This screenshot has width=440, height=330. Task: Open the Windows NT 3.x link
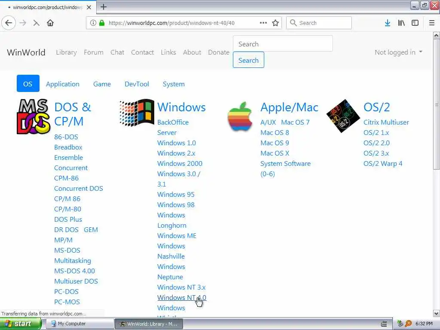tap(181, 287)
